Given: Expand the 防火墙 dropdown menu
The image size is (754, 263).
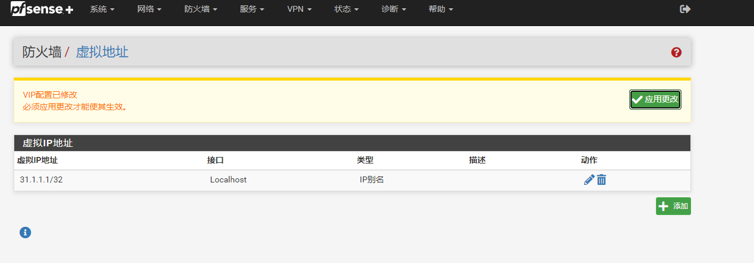Looking at the screenshot, I should pyautogui.click(x=200, y=9).
